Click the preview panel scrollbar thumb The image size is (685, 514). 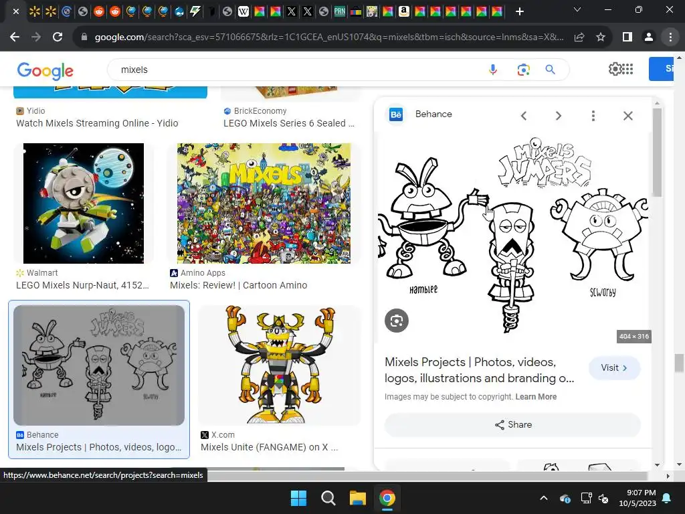tap(657, 152)
